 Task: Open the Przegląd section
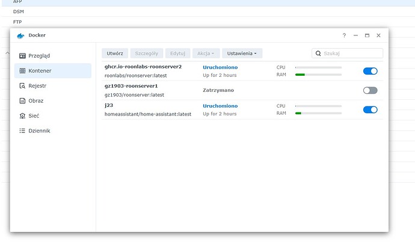53,56
